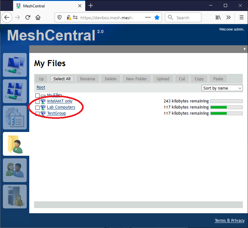
Task: Click the insecure connection lock warning icon
Action: tap(69, 17)
